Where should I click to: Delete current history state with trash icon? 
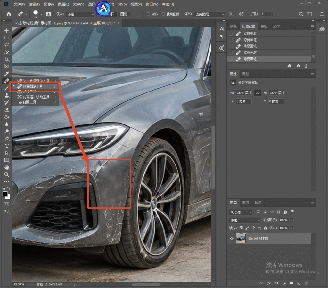pos(306,66)
